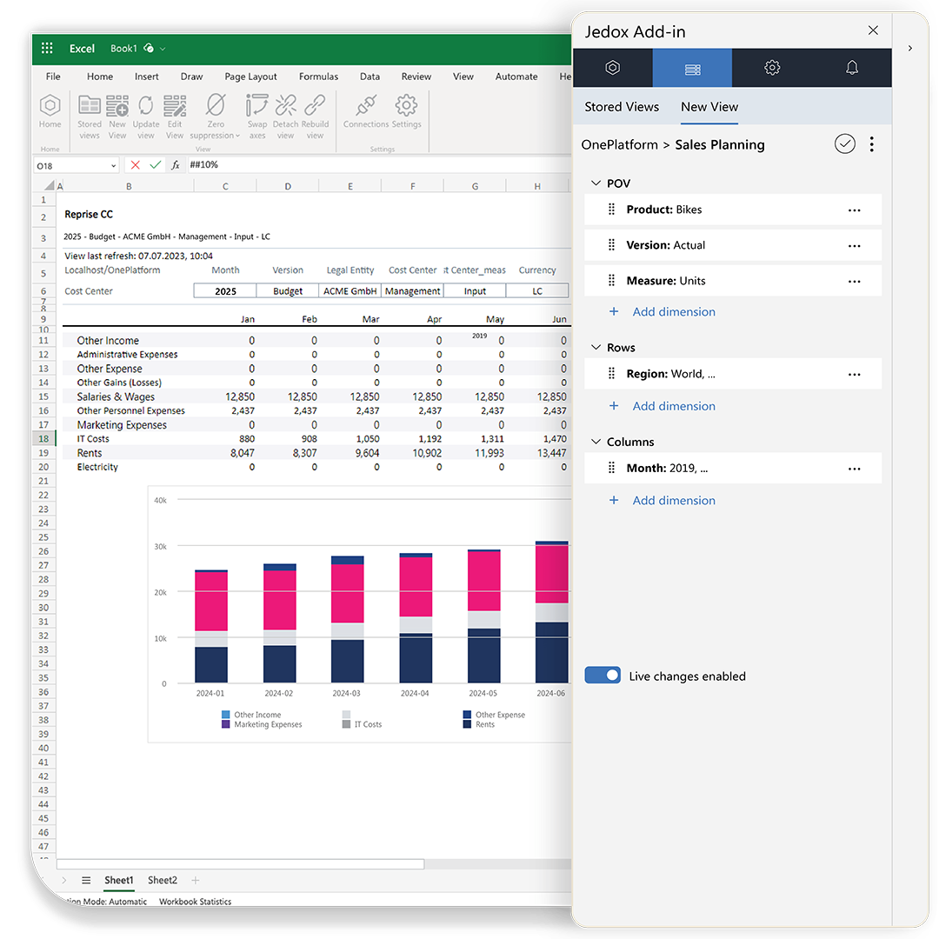Click the kebab menu next to Sales Planning

(x=872, y=143)
